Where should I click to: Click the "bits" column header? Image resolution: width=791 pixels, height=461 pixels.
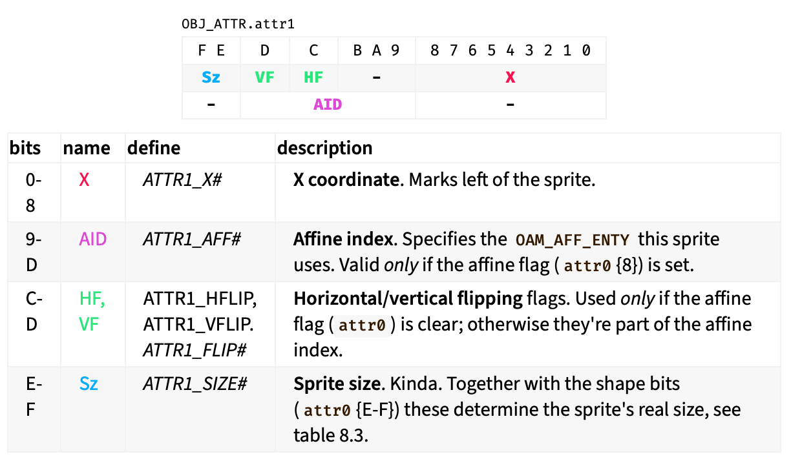click(25, 148)
